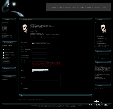The image size is (113, 109).
Task: Click the Голосовать vote button
Action: (x=6, y=61)
